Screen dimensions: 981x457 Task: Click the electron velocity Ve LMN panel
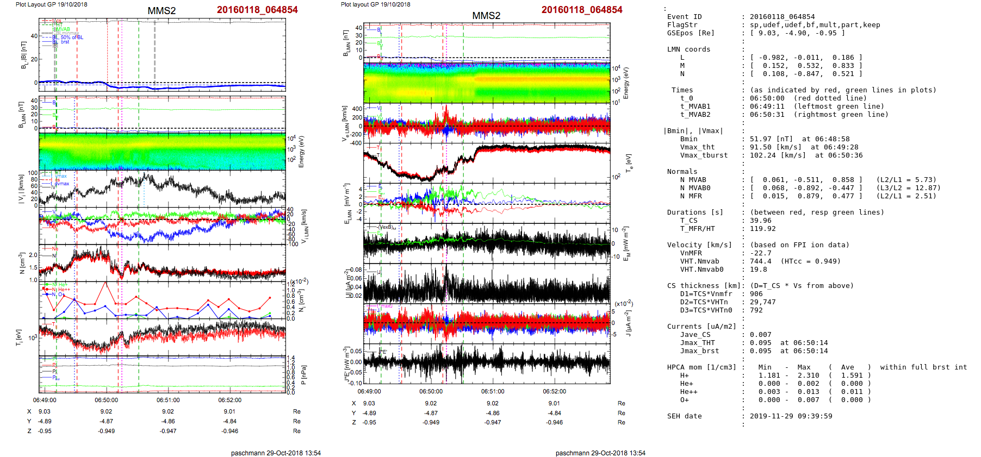(487, 122)
